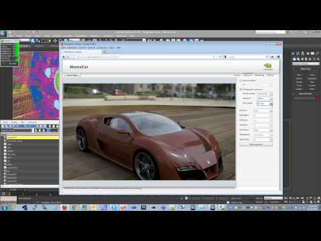Activate the Select Object tool in main toolbar
This screenshot has width=321, height=241.
pos(33,41)
